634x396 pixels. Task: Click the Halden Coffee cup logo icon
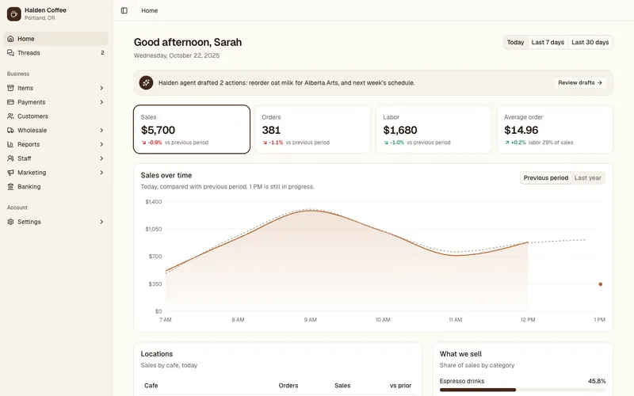[13, 13]
